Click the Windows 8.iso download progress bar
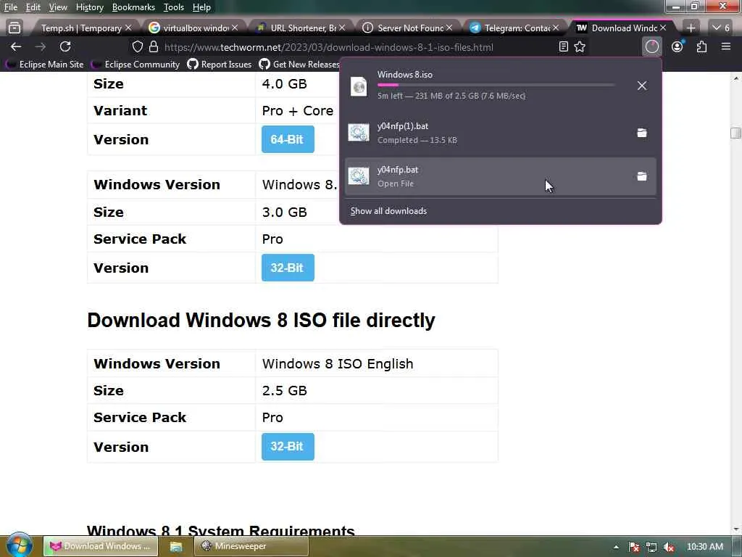Viewport: 742px width, 557px height. 496,86
